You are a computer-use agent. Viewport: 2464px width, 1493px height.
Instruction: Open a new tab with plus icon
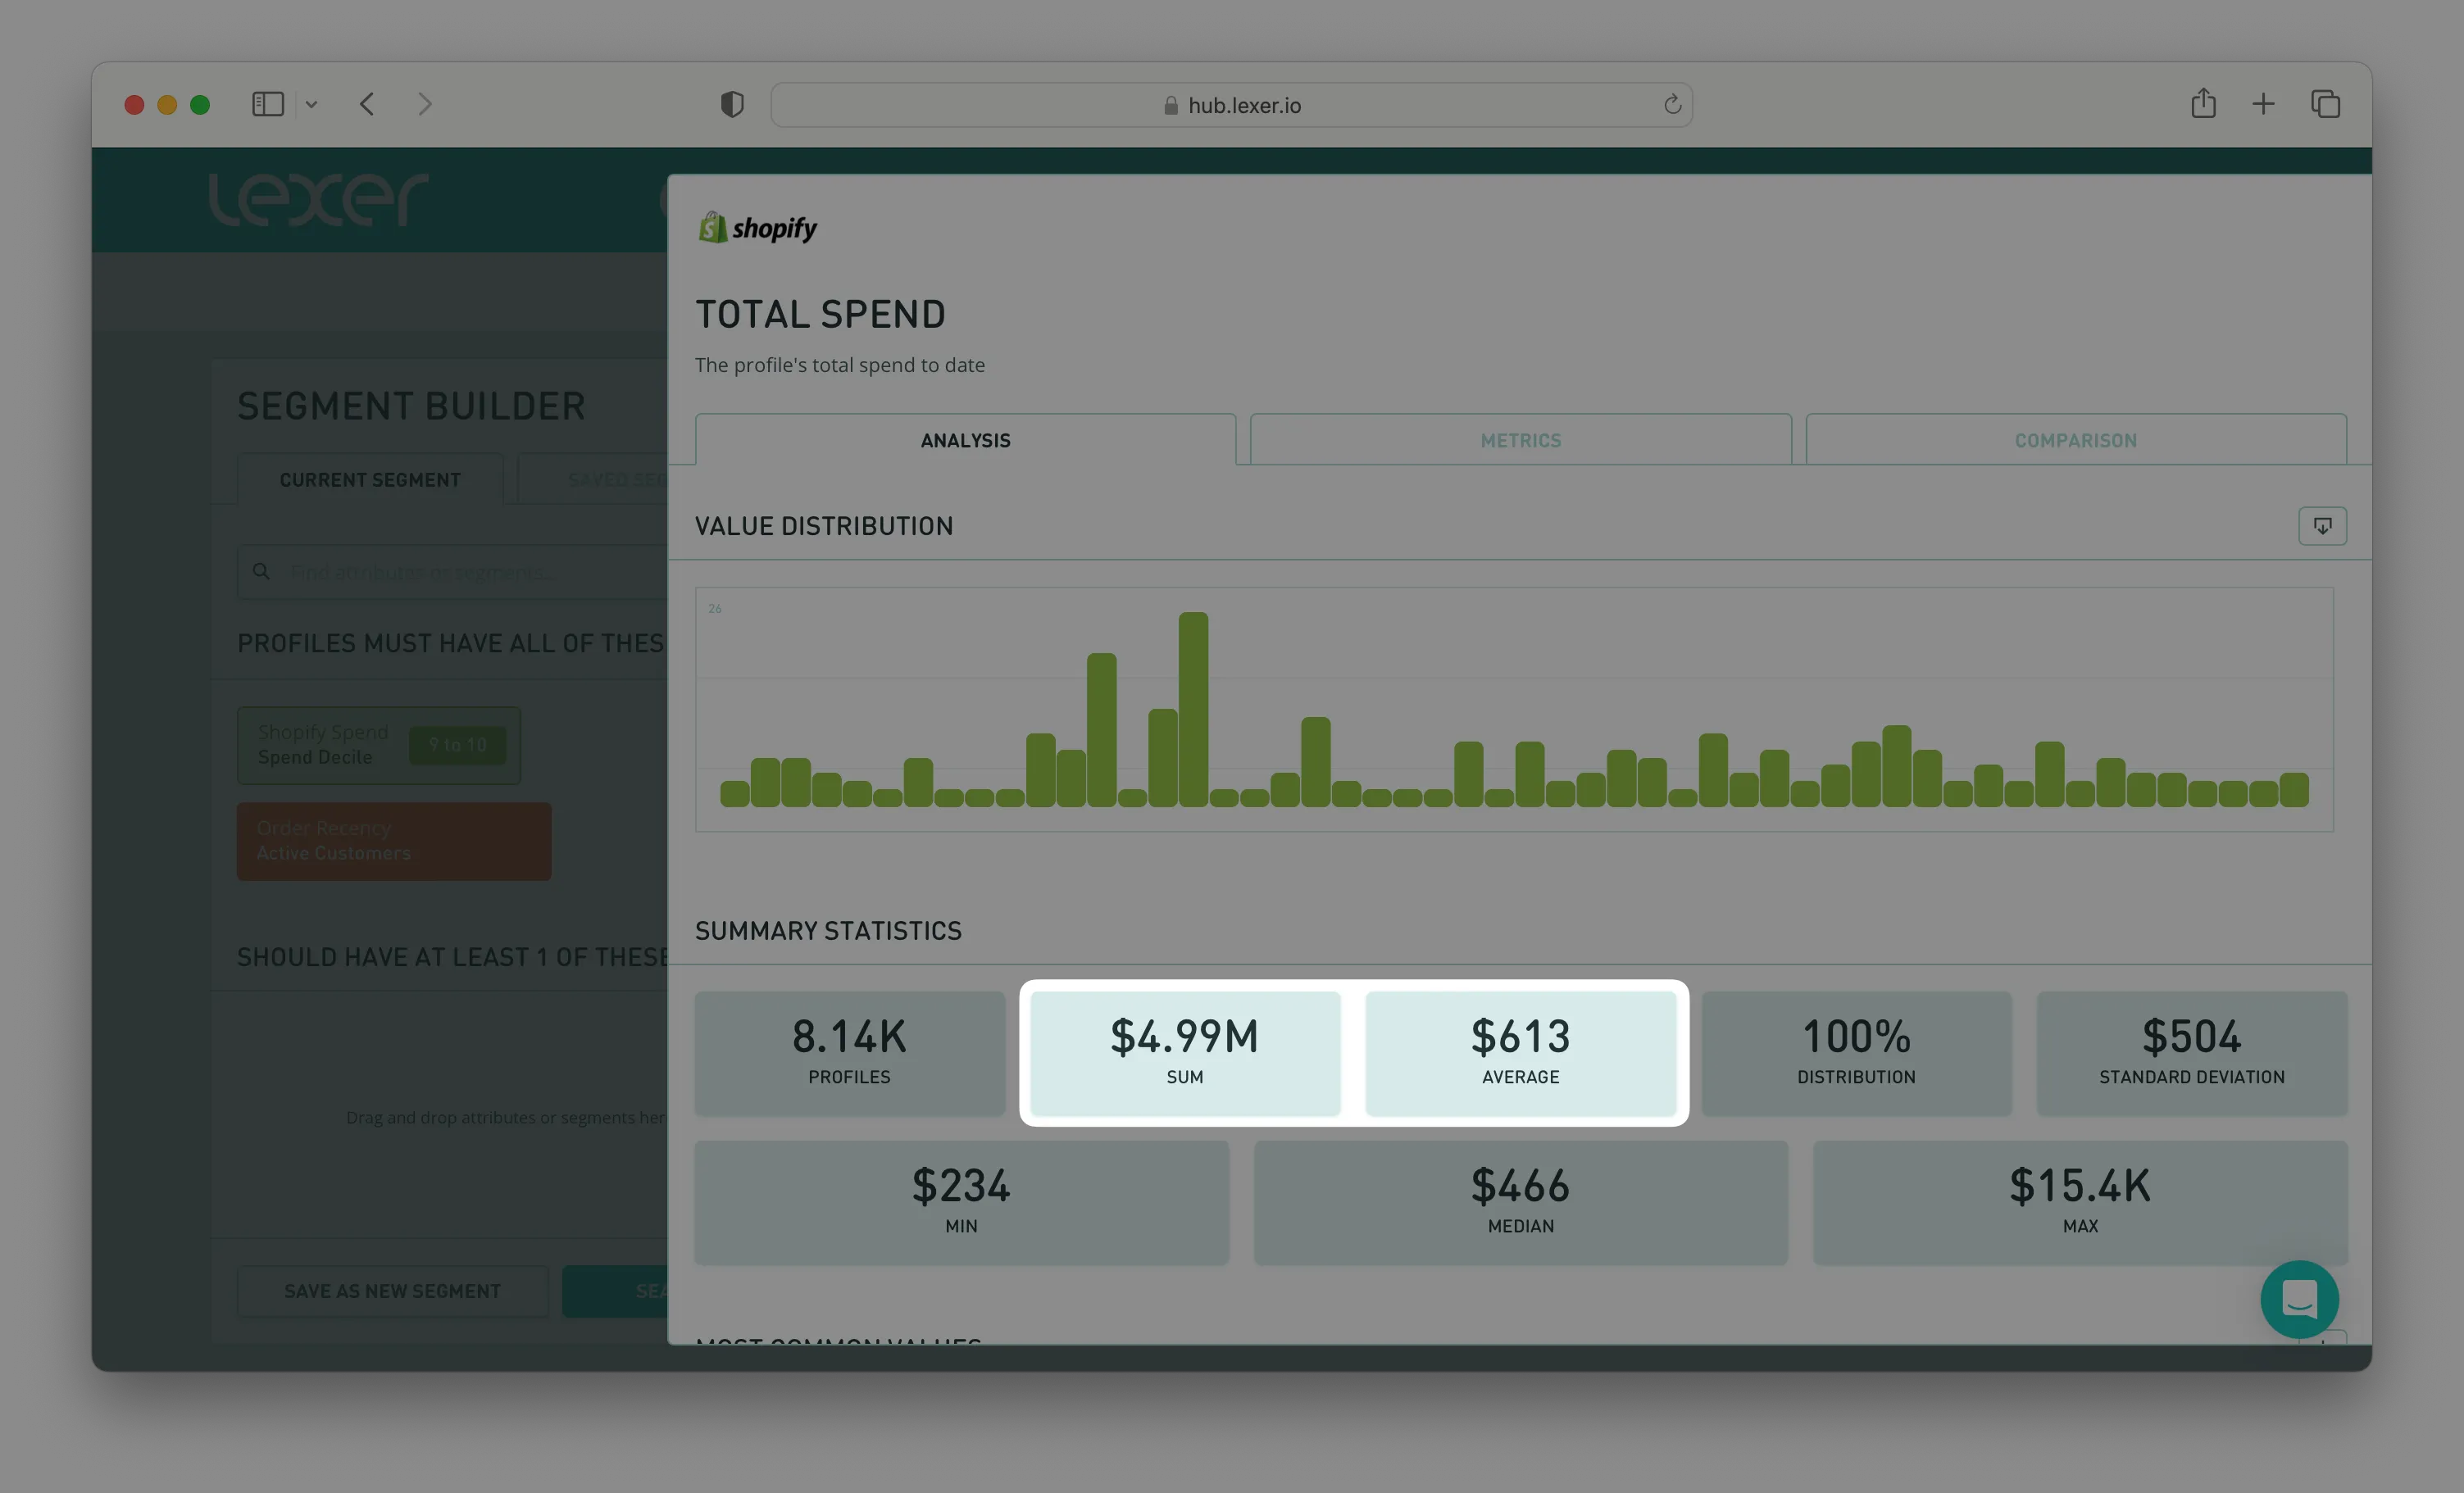point(2263,104)
